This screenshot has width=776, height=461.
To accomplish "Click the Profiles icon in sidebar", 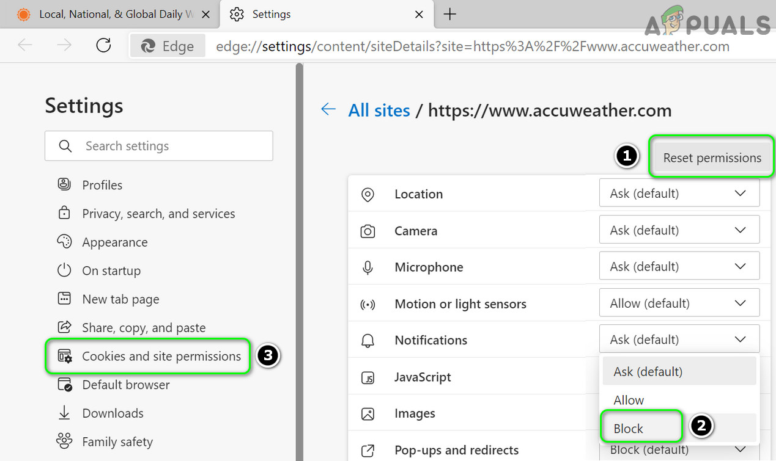I will [64, 184].
